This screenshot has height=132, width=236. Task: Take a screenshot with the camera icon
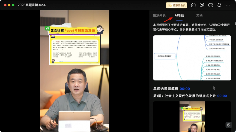[193, 5]
